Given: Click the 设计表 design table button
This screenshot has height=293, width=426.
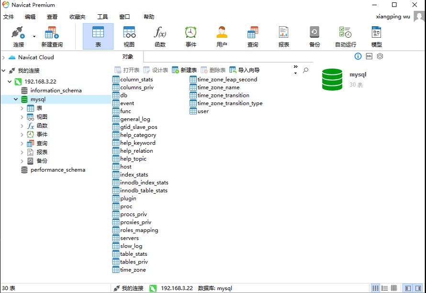Looking at the screenshot, I should coord(156,70).
